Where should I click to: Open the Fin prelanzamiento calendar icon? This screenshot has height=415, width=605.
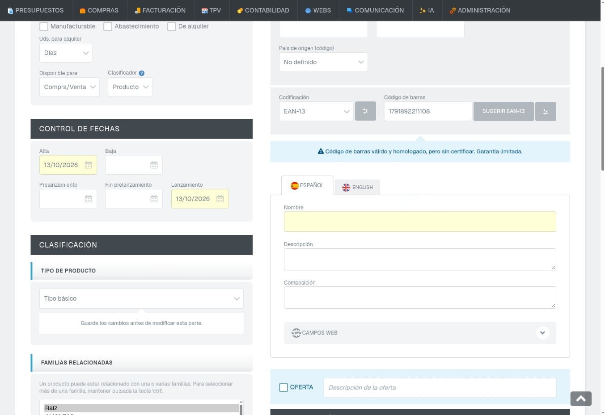point(154,199)
